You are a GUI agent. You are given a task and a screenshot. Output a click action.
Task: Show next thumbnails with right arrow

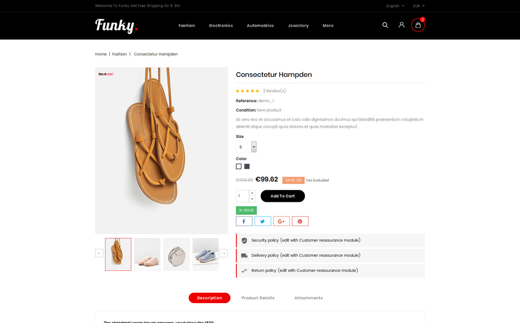tap(224, 254)
